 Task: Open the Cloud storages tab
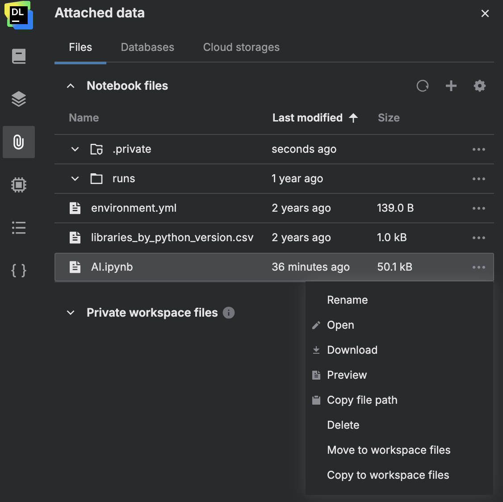[x=241, y=47]
